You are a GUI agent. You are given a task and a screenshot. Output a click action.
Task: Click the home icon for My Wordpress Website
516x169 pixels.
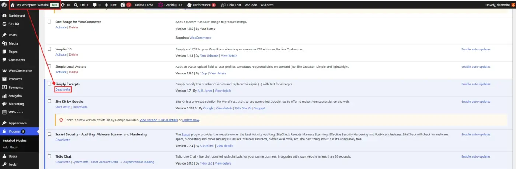[13, 5]
